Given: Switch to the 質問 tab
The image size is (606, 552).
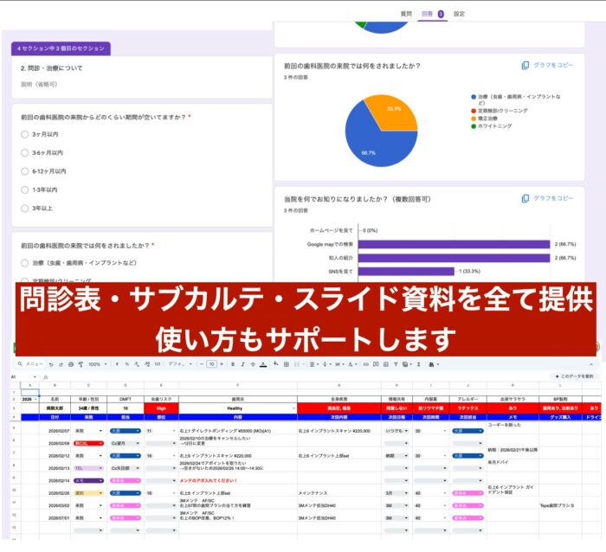Looking at the screenshot, I should pos(406,14).
